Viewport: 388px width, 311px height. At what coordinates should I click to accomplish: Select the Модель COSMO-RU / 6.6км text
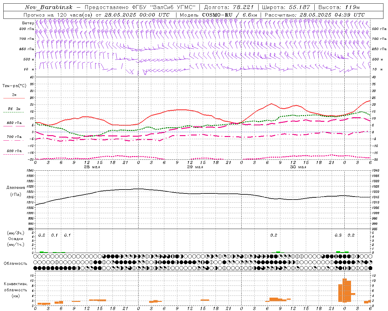(219, 15)
